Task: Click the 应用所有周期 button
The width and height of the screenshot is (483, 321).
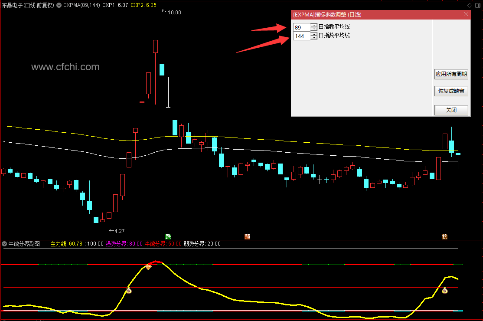Action: (x=451, y=74)
